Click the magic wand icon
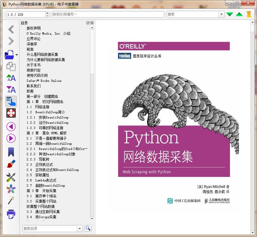 click(x=11, y=200)
